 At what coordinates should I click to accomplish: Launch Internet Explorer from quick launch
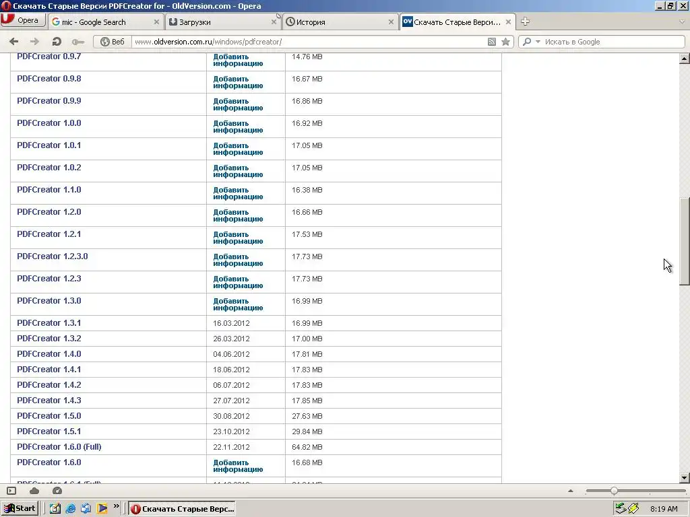click(x=70, y=509)
